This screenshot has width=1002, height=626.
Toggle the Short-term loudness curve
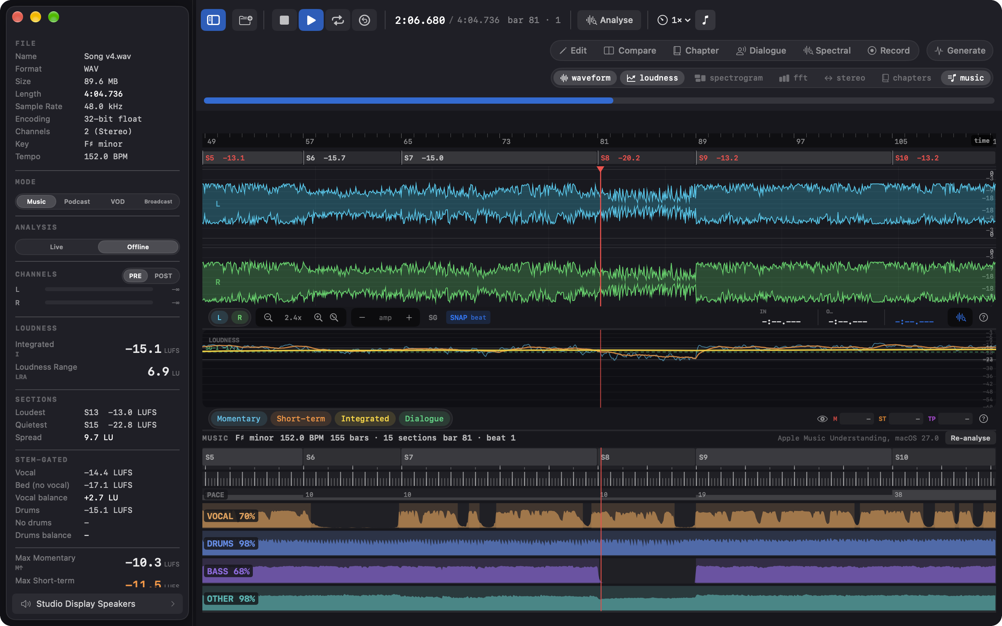coord(301,419)
